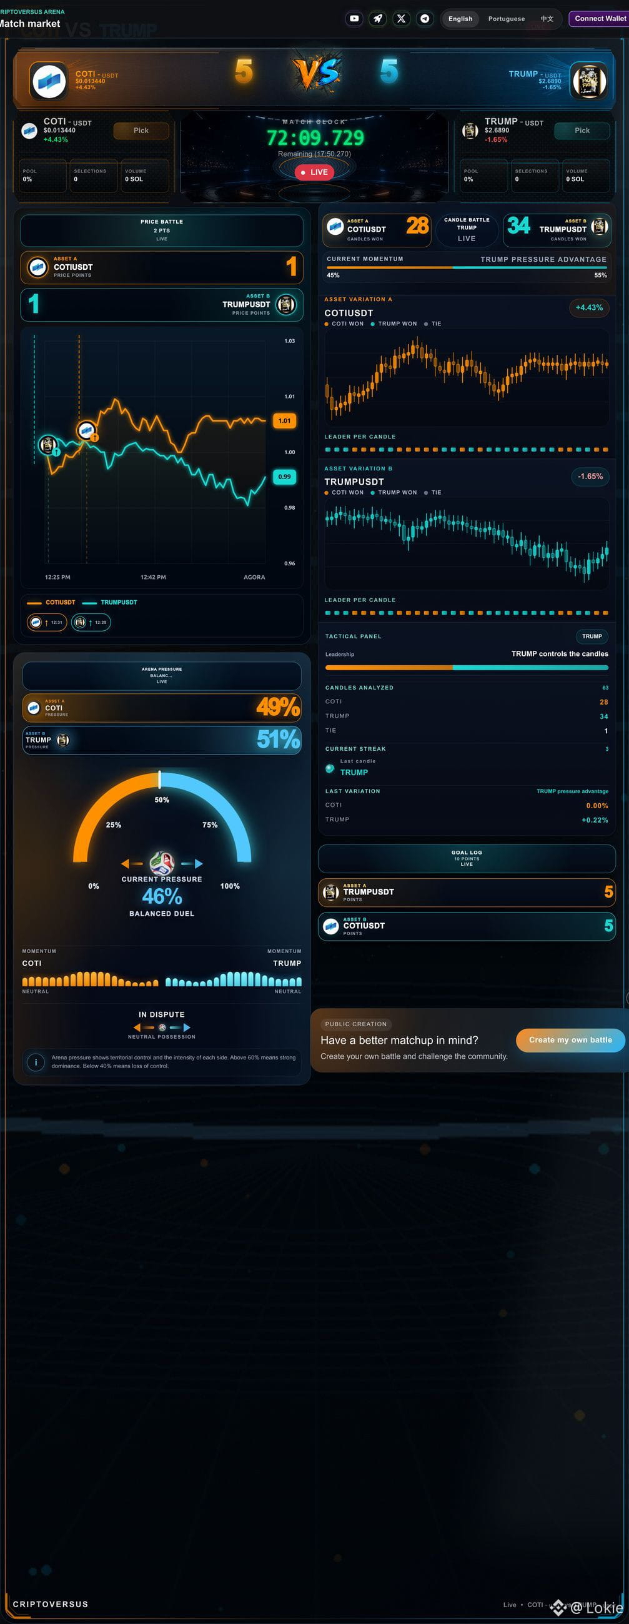Viewport: 629px width, 1624px height.
Task: Switch language to Portuguese
Action: 506,19
